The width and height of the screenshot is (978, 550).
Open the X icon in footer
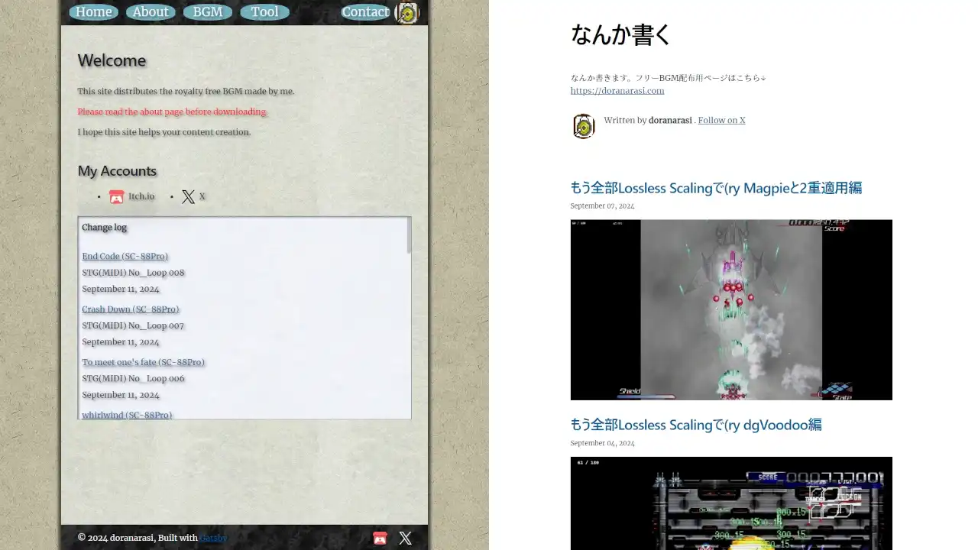pos(406,538)
